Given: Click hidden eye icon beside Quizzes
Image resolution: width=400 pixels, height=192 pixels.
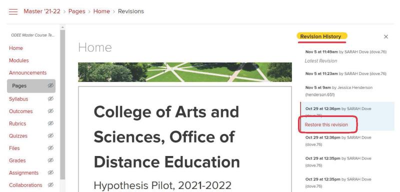Looking at the screenshot, I should click(x=50, y=135).
